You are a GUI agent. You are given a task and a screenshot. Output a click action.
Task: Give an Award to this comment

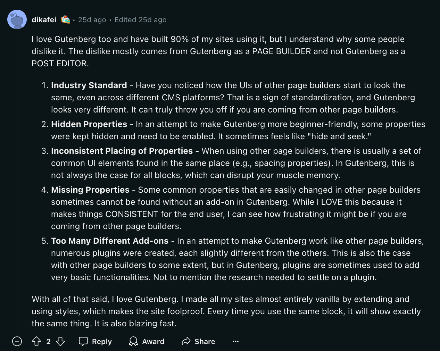(147, 342)
